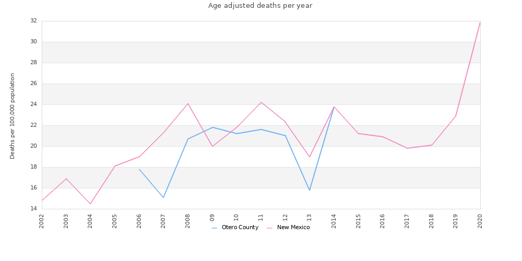Click the New Mexico 2004 low point
This screenshot has height=261, width=522.
90,204
